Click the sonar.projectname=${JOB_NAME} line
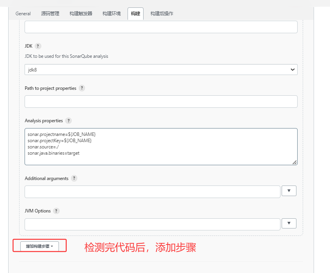This screenshot has height=273, width=330. pos(62,134)
